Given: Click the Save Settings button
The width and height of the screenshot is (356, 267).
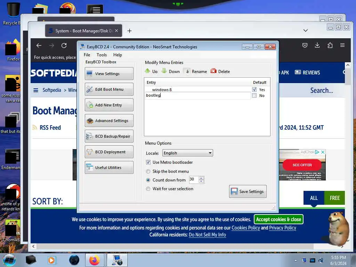Looking at the screenshot, I should [248, 192].
